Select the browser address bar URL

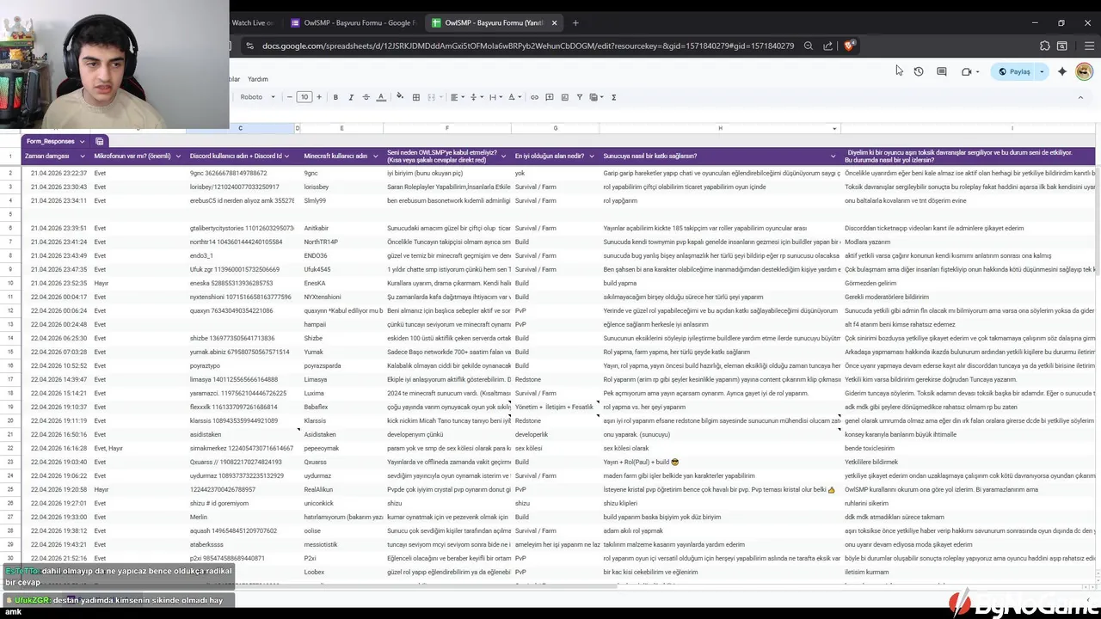click(x=528, y=46)
